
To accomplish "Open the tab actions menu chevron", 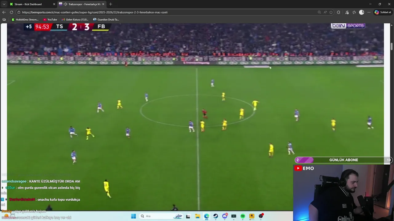I will tap(4, 4).
